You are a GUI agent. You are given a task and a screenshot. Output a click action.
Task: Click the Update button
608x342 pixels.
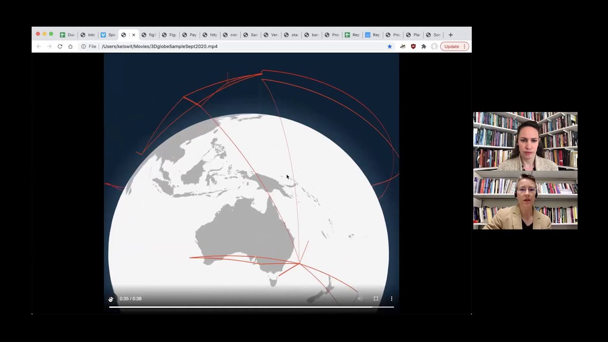[455, 47]
